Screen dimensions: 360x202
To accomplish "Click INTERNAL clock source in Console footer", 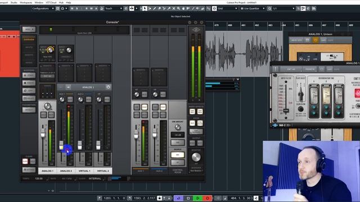I will (x=95, y=178).
